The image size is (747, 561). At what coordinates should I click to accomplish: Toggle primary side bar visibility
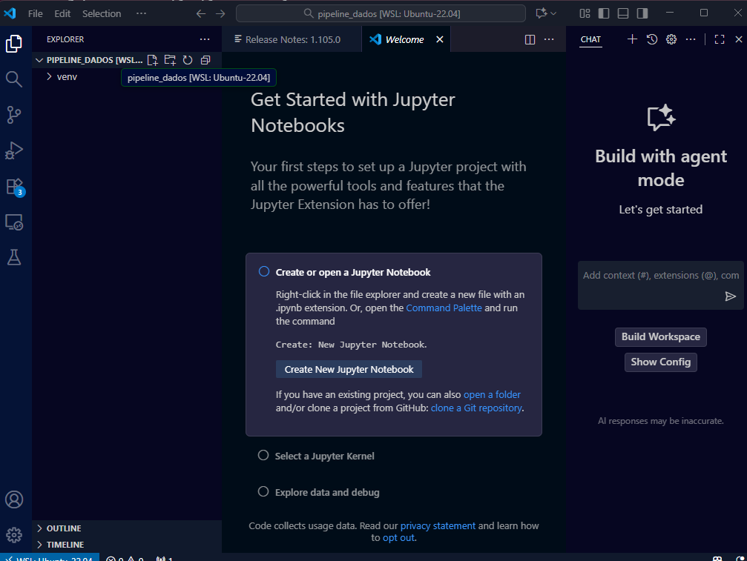[604, 13]
